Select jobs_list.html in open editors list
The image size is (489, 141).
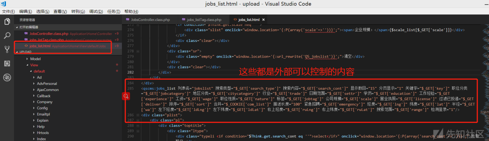click(40, 46)
